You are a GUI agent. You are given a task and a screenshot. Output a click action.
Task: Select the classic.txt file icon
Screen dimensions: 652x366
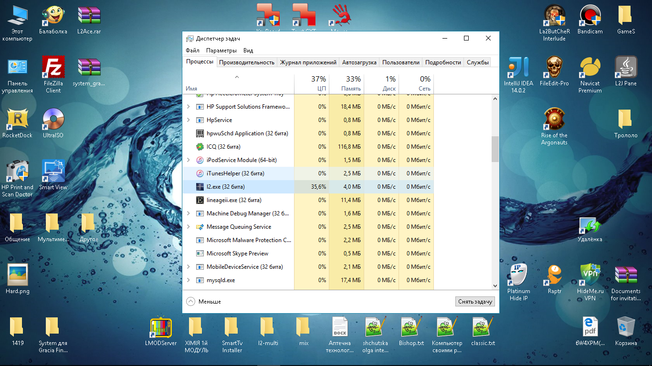click(483, 331)
